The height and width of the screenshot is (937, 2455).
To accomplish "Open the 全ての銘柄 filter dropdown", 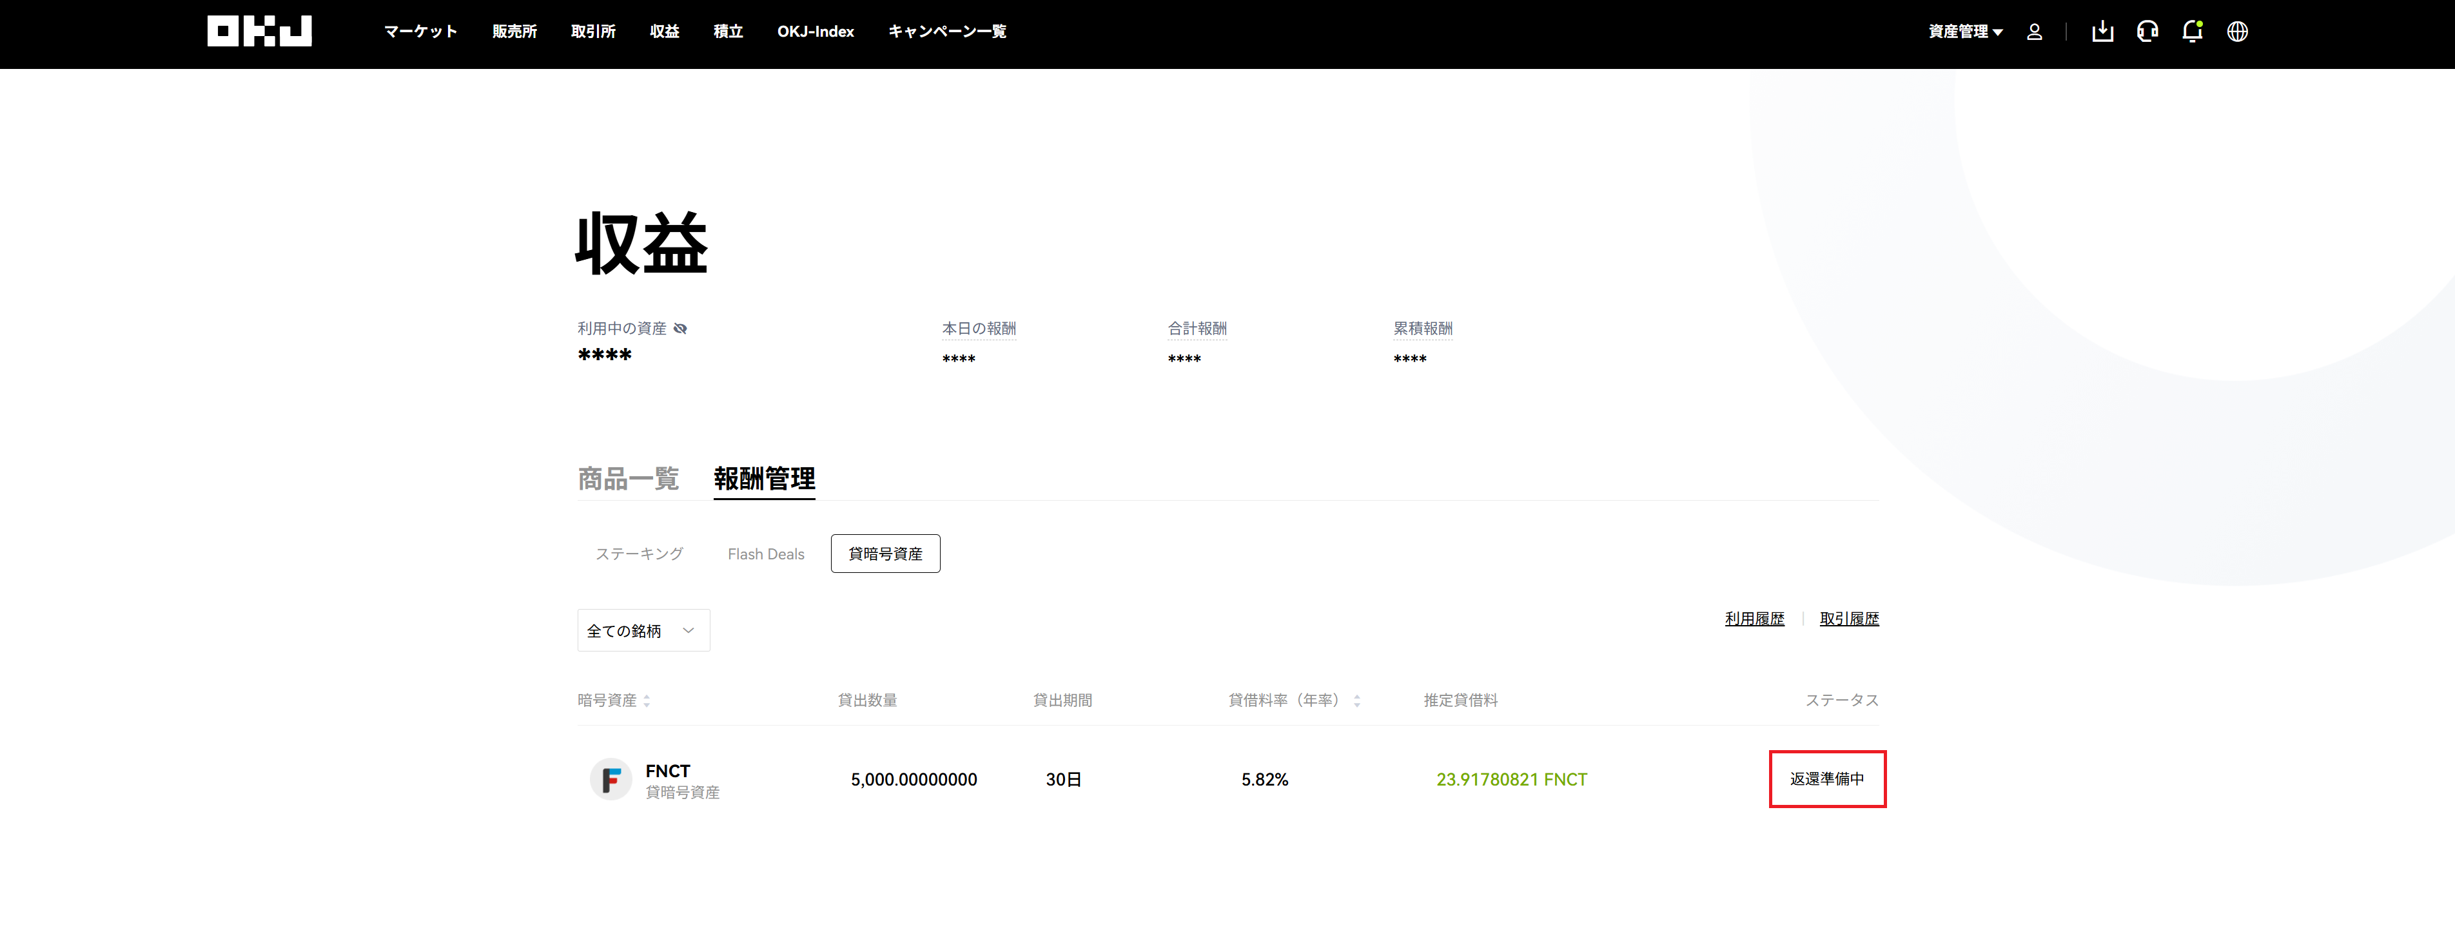I will [x=643, y=630].
